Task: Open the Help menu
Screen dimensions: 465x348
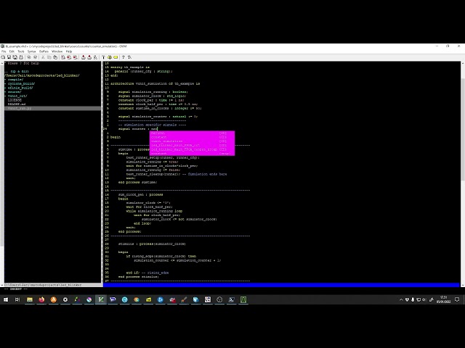Action: click(x=69, y=51)
